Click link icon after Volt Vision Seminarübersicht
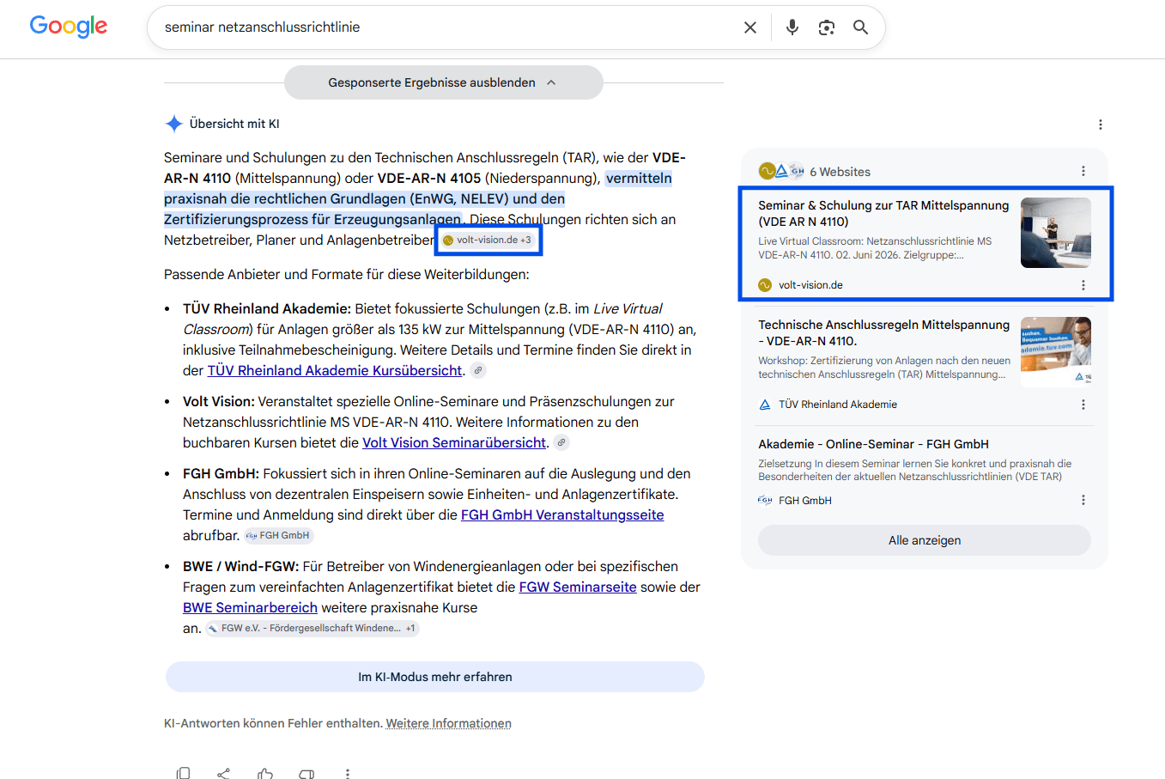This screenshot has width=1165, height=779. (x=561, y=442)
